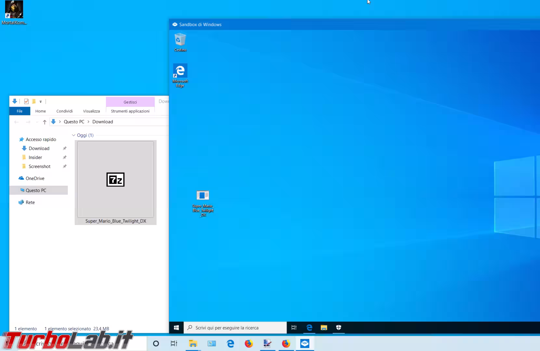Go up one folder level in Explorer
This screenshot has width=540, height=351.
(x=45, y=122)
